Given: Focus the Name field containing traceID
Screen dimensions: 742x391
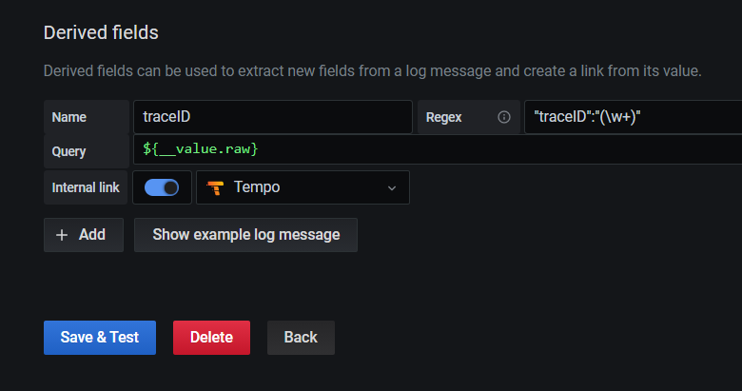Looking at the screenshot, I should tap(272, 117).
